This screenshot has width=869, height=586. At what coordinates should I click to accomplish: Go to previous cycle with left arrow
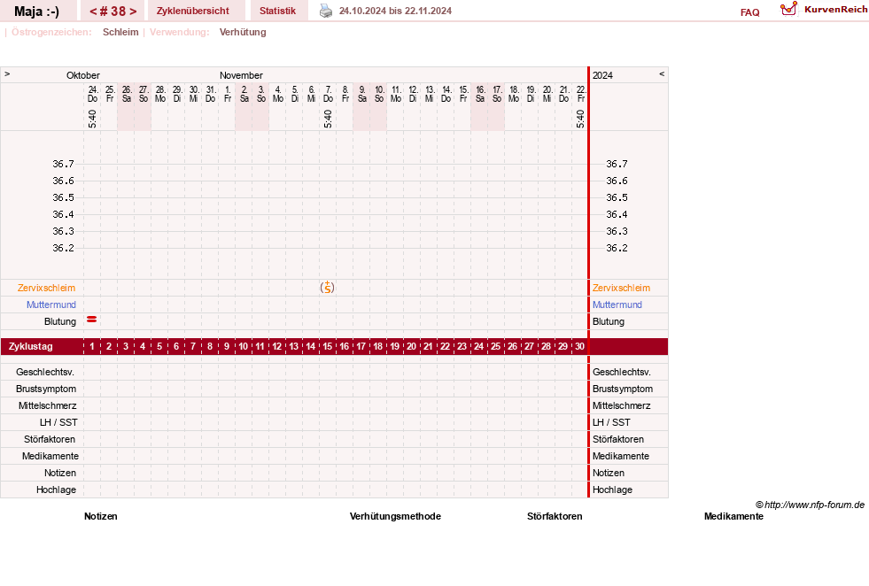(x=93, y=12)
